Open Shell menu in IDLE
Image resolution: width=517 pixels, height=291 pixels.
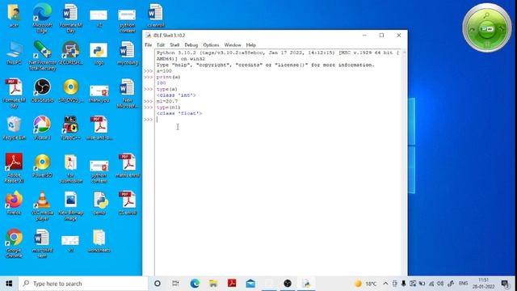[174, 45]
